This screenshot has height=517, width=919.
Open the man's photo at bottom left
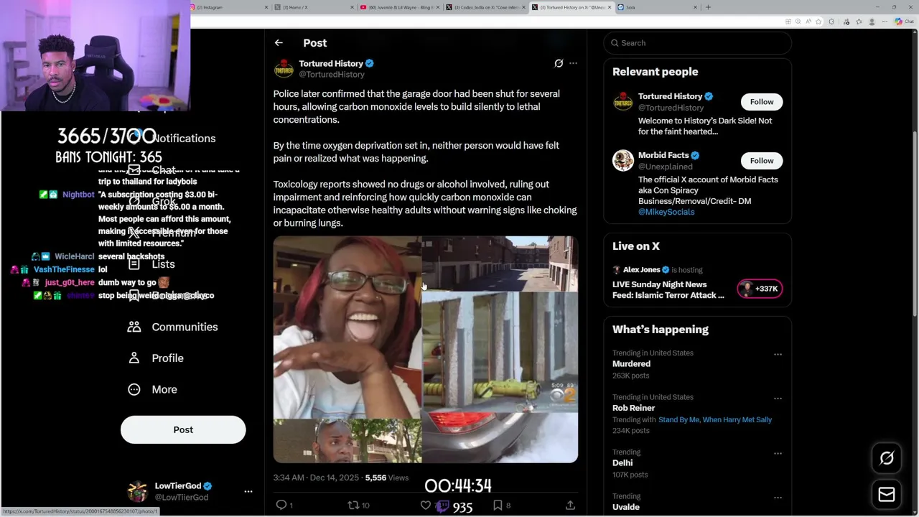tap(347, 441)
